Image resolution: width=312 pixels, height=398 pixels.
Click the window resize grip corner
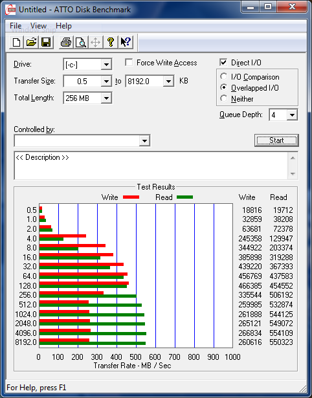click(302, 388)
